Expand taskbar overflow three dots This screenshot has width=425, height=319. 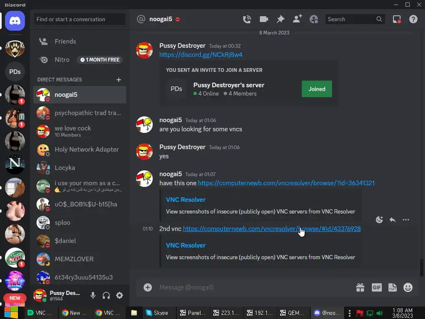point(349,313)
